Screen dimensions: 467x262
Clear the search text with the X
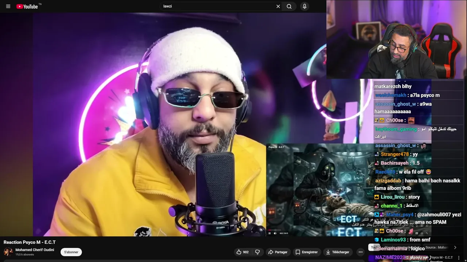pos(278,6)
